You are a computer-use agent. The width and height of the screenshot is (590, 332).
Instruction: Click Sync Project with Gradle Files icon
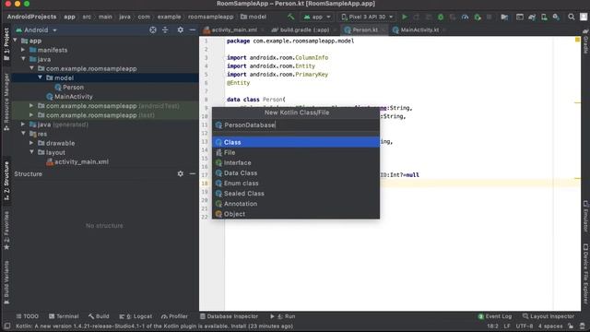[x=532, y=17]
